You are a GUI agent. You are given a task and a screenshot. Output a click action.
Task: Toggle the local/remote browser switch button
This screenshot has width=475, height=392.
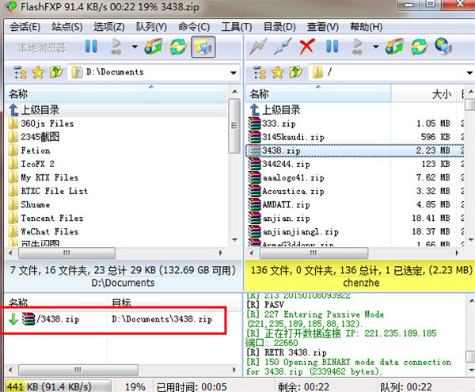(x=203, y=47)
